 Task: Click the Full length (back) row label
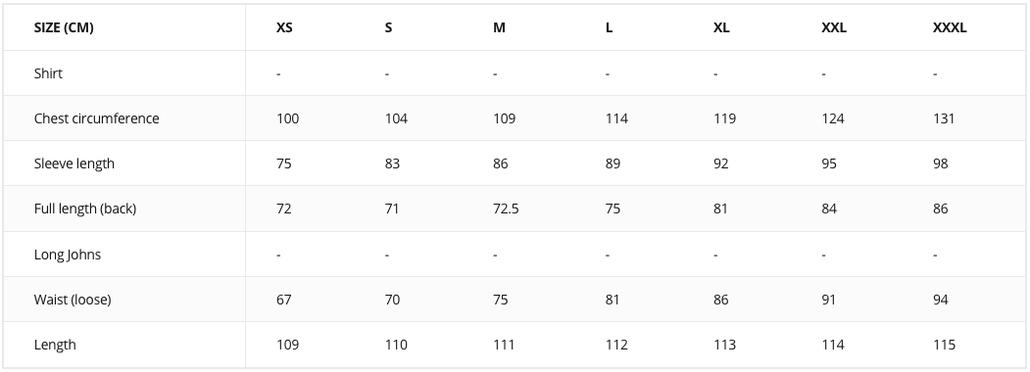tap(85, 209)
